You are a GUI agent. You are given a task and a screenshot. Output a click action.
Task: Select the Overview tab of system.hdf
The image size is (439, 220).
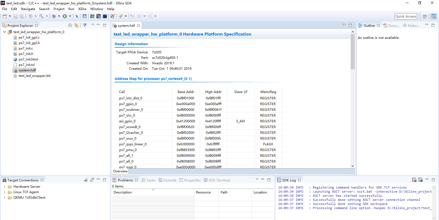click(120, 171)
